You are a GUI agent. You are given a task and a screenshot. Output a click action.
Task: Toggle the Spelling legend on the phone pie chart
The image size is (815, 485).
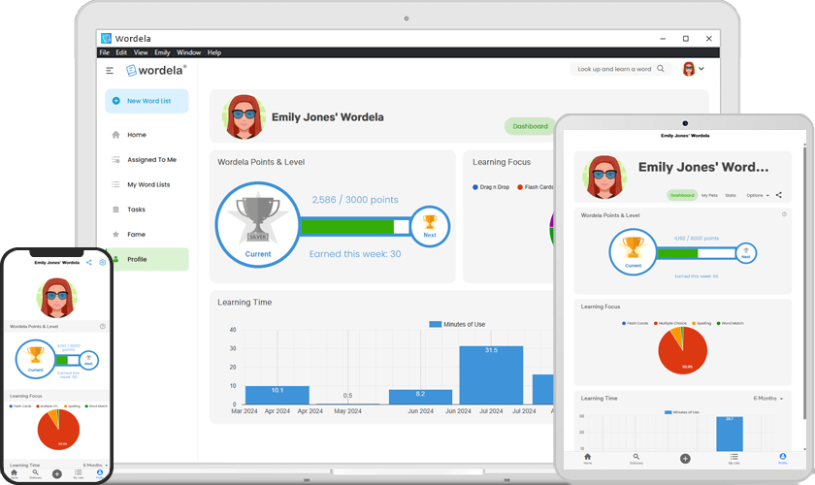[x=72, y=406]
